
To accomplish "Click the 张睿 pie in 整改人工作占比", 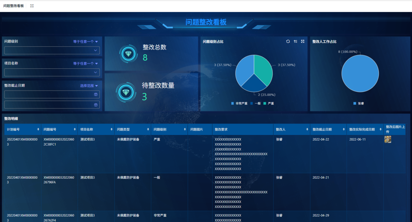I will point(360,73).
